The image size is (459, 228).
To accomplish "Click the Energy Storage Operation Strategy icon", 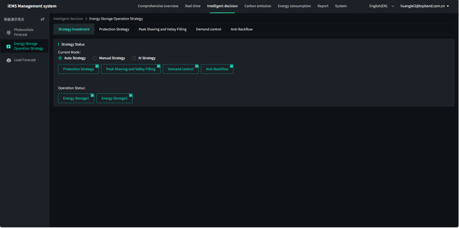I will 9,46.
